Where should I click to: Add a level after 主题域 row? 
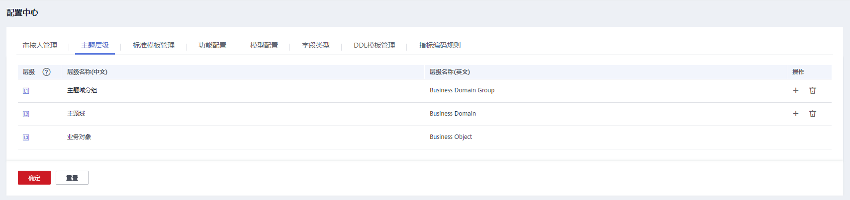[x=795, y=114]
